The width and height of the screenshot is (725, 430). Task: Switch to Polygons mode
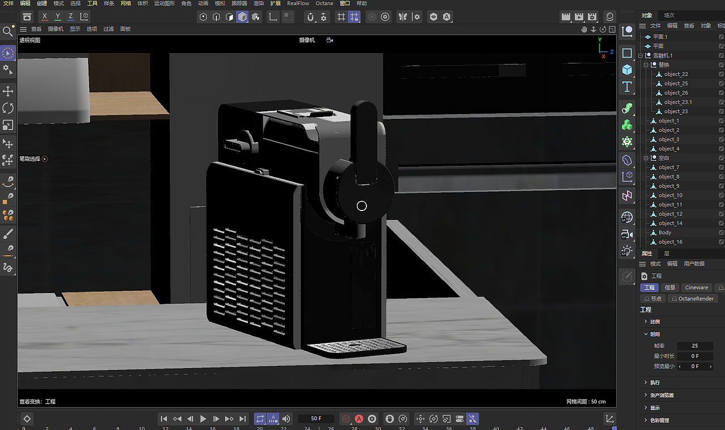(x=229, y=17)
